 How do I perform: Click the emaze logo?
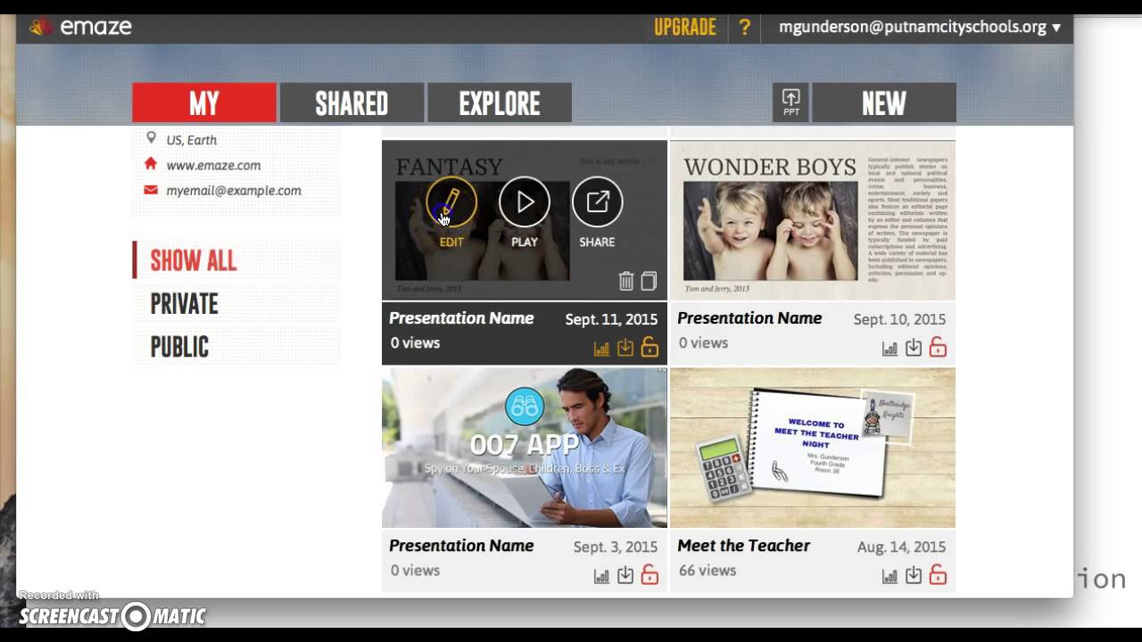81,27
